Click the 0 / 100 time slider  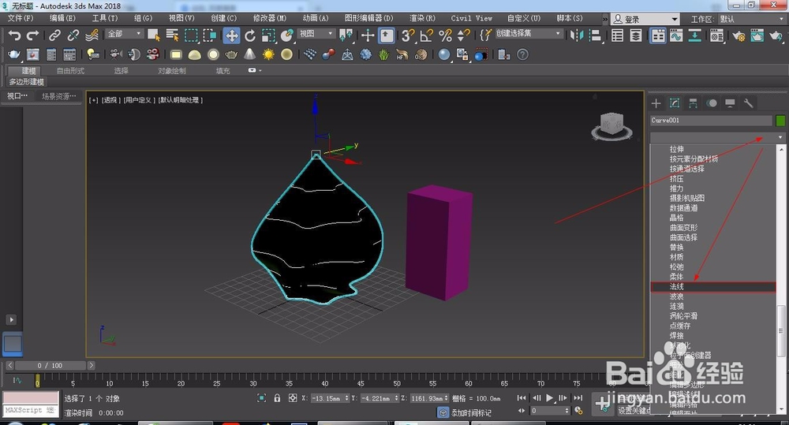50,366
